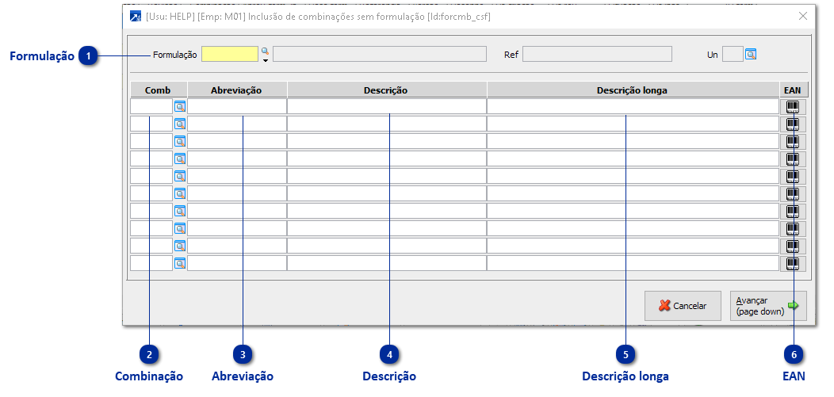Click the EAN barcode icon in first row
This screenshot has width=834, height=397.
(793, 107)
